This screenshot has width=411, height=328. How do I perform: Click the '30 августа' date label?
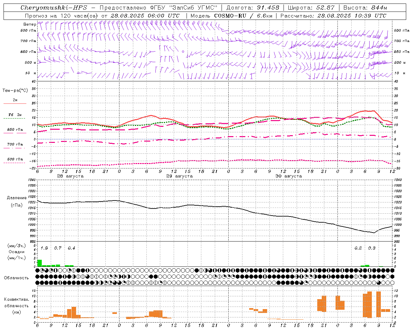tap(289, 176)
